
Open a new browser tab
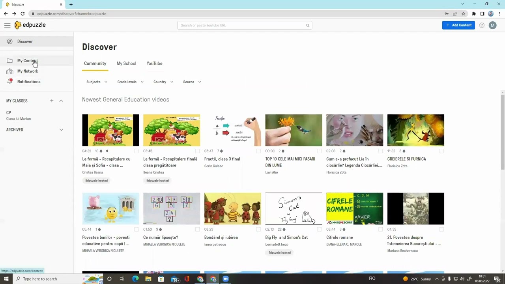pos(71,4)
